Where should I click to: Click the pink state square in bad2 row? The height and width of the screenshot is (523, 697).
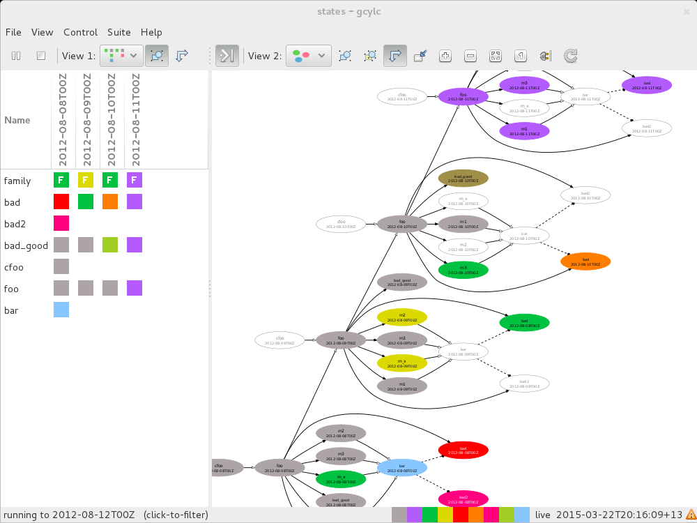[61, 223]
